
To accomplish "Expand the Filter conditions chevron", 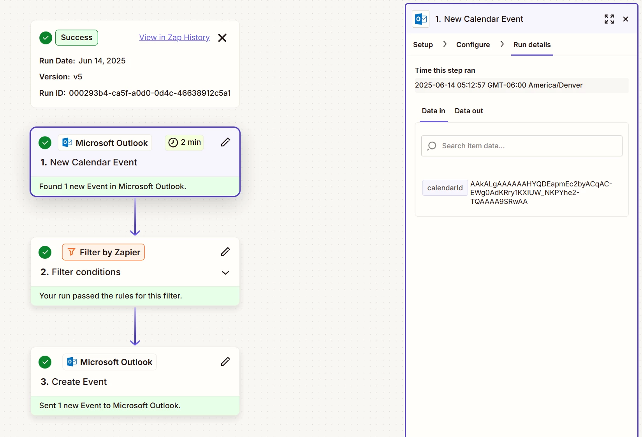I will point(225,272).
